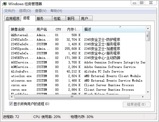This screenshot has width=159, height=122.
Task: Click memory value 255,608 K
Action: tap(73, 49)
